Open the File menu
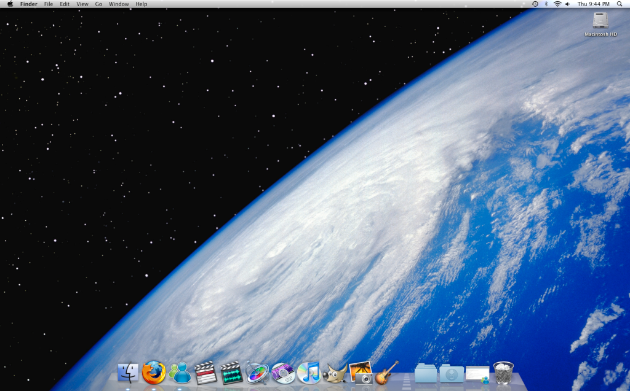Screen dimensions: 630x391 [x=49, y=4]
